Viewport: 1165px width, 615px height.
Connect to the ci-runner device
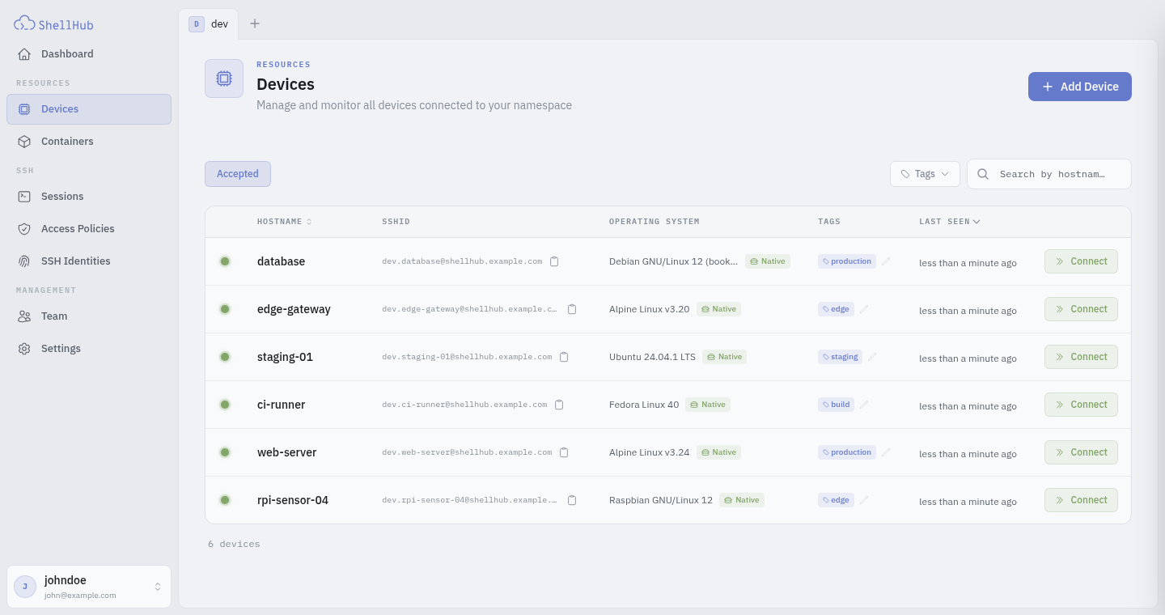1081,405
